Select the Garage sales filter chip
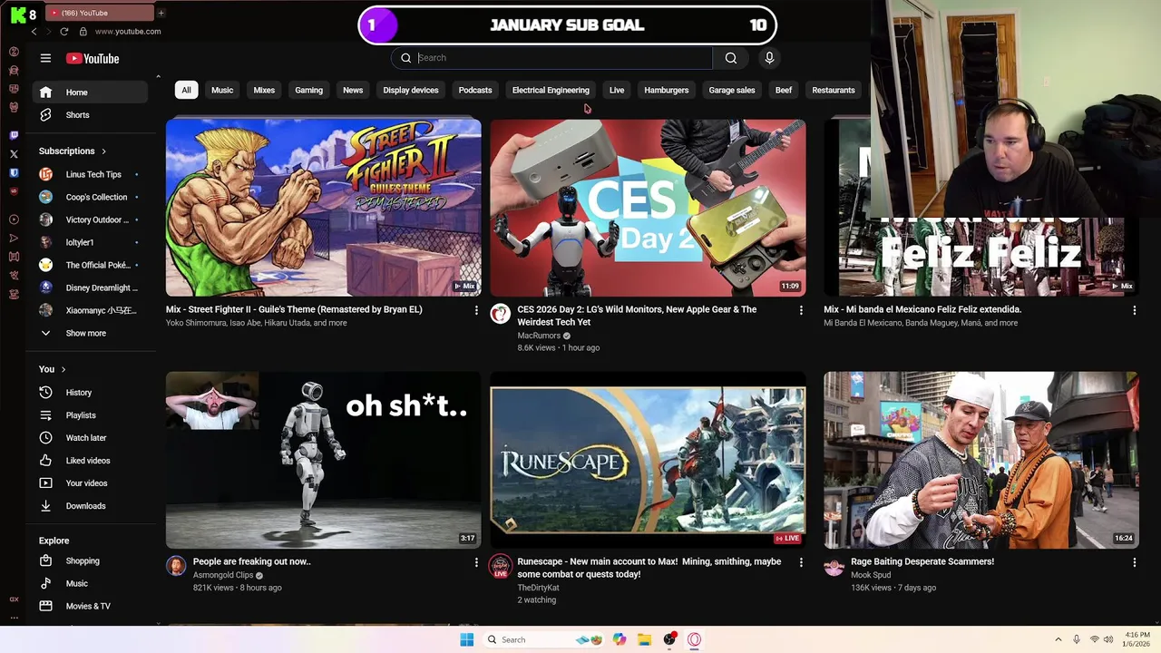Viewport: 1161px width, 653px height. pos(732,90)
